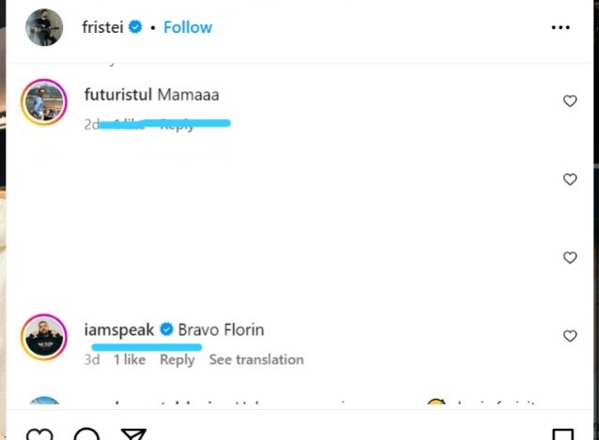
Task: Click the verified badge next to iamspeak
Action: pyautogui.click(x=166, y=329)
